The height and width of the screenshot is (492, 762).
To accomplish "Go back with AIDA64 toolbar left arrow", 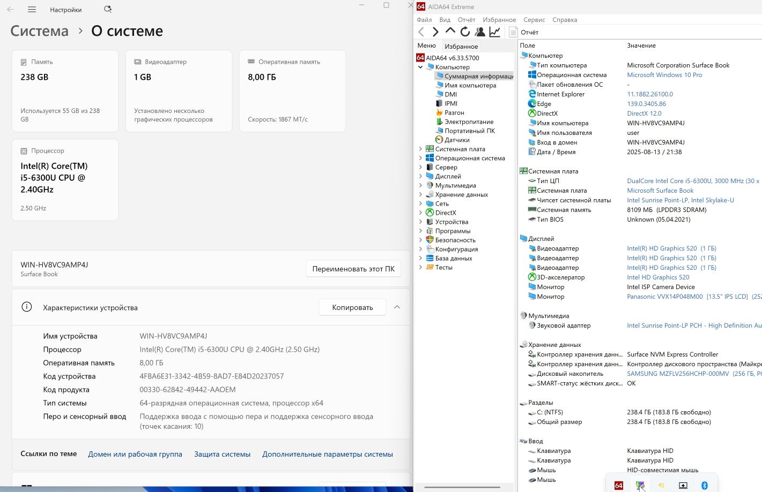I will (x=421, y=32).
